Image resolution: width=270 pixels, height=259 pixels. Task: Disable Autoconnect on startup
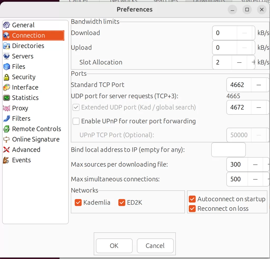192,199
